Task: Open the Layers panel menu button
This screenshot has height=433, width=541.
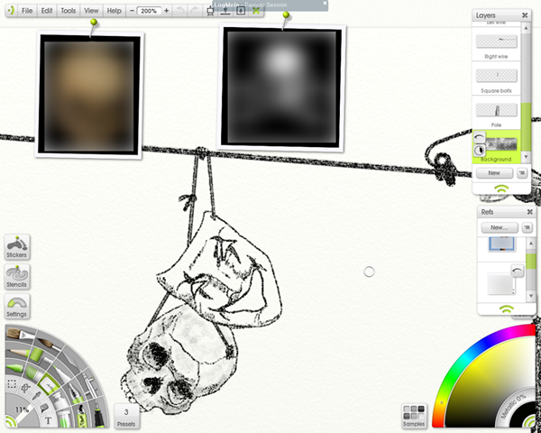Action: coord(522,173)
